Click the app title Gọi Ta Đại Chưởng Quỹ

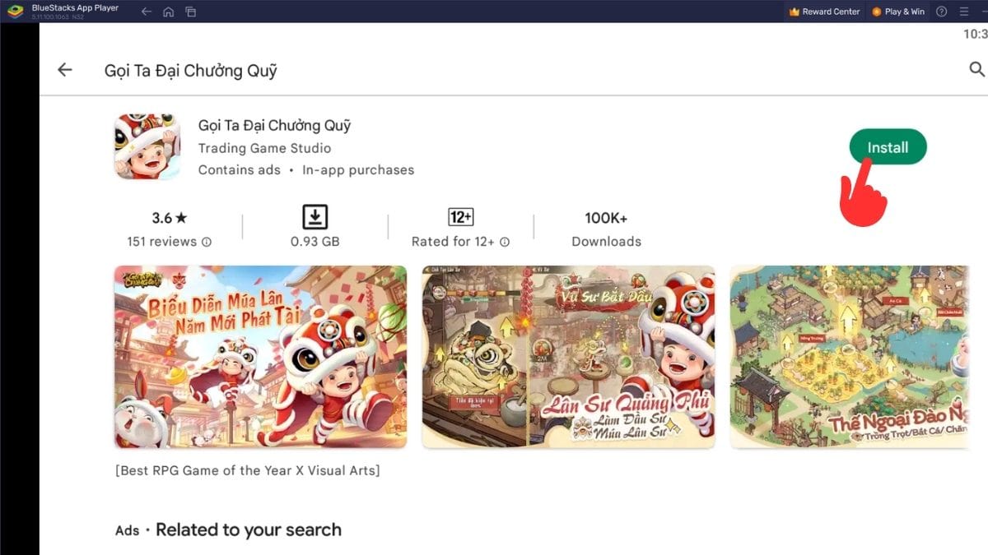click(275, 126)
